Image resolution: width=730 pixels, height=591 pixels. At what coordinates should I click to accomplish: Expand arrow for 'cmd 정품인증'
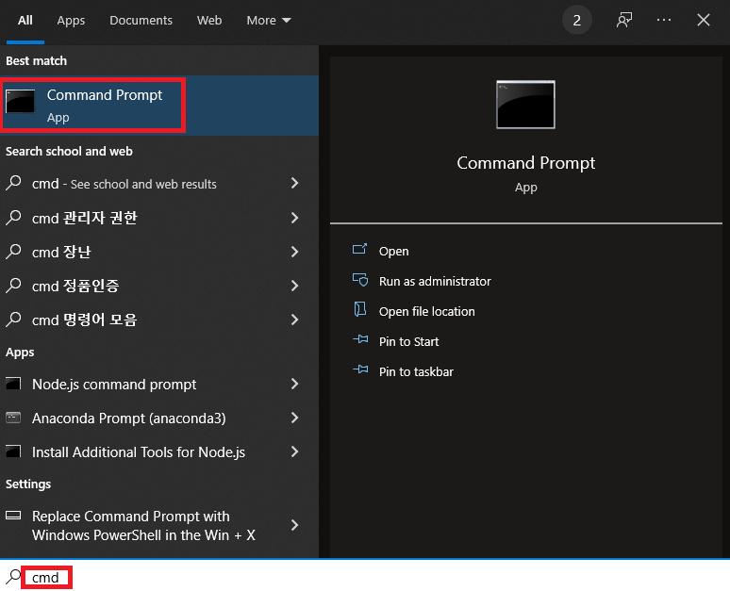pyautogui.click(x=294, y=286)
